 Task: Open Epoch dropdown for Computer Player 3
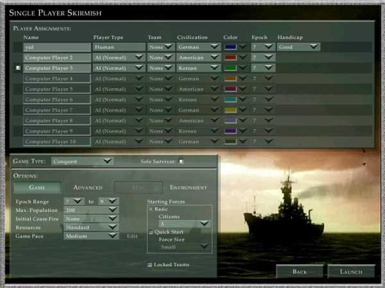point(263,68)
